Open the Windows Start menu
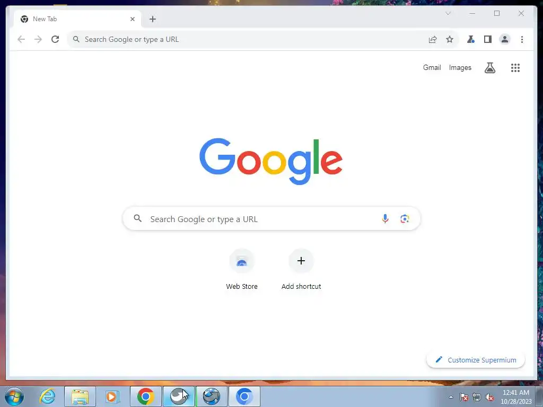This screenshot has height=407, width=543. tap(14, 396)
